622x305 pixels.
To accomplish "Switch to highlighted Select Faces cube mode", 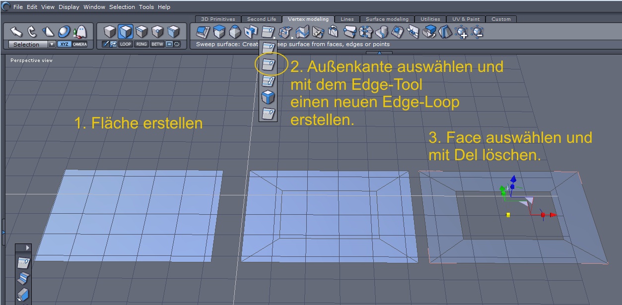I will (126, 32).
